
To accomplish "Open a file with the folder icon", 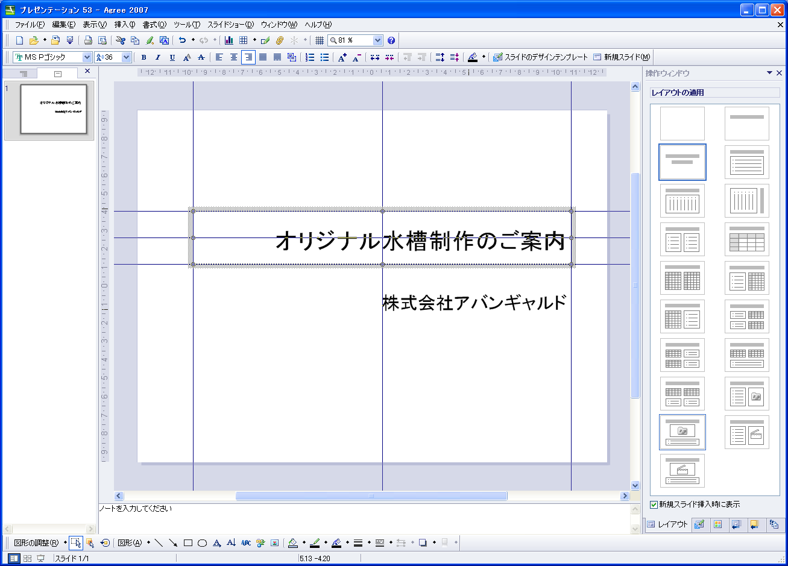I will click(x=34, y=40).
